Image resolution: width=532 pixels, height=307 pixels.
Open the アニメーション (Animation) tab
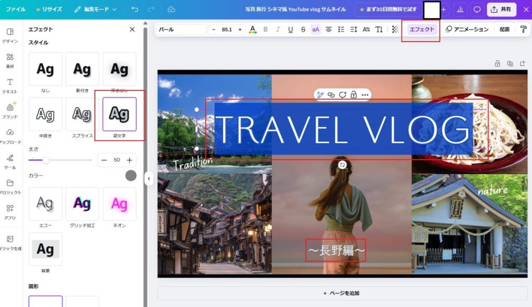click(467, 30)
